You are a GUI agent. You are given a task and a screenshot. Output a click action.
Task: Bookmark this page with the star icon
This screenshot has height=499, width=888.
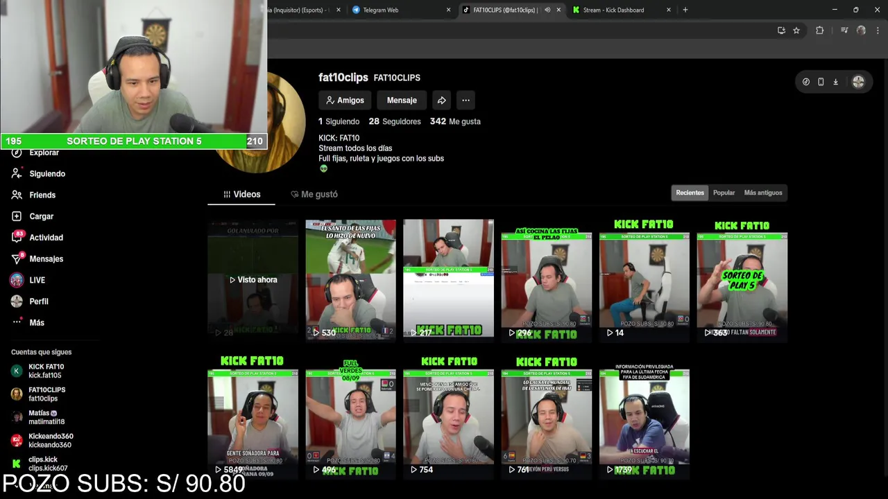pyautogui.click(x=796, y=30)
